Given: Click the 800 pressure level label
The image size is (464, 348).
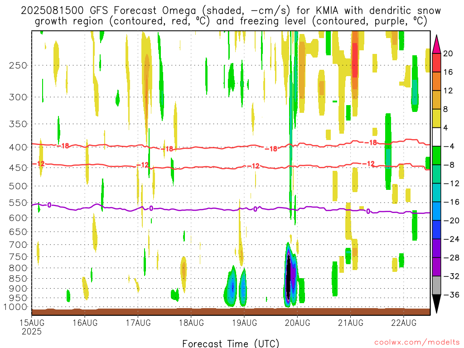Looking at the screenshot, I should pos(18,268).
